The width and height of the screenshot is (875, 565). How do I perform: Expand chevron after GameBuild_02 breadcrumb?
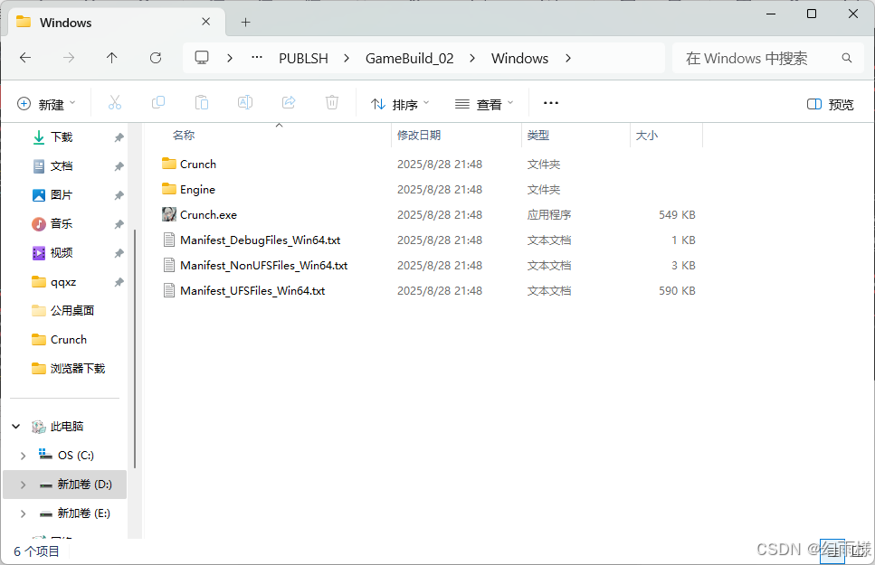point(472,58)
